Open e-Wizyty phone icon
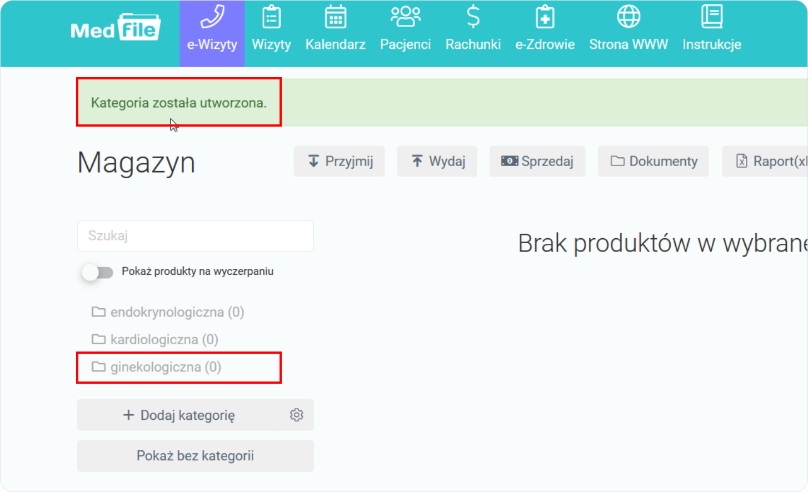The height and width of the screenshot is (492, 808). tap(212, 17)
